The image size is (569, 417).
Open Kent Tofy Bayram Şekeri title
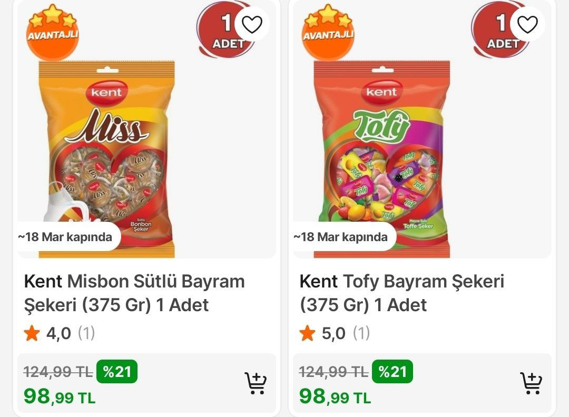[401, 293]
